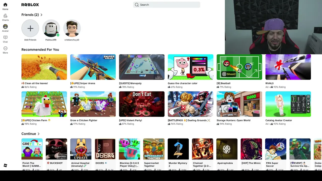Click the search magnifier icon
The image size is (322, 181).
click(x=137, y=5)
